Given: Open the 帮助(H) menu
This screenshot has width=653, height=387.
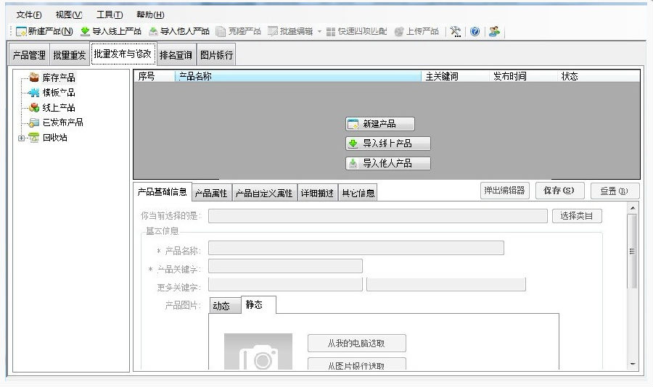Looking at the screenshot, I should pos(150,15).
